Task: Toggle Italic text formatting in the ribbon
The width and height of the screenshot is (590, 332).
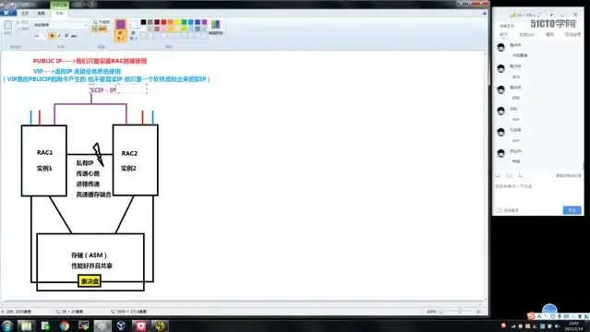Action: coord(59,36)
